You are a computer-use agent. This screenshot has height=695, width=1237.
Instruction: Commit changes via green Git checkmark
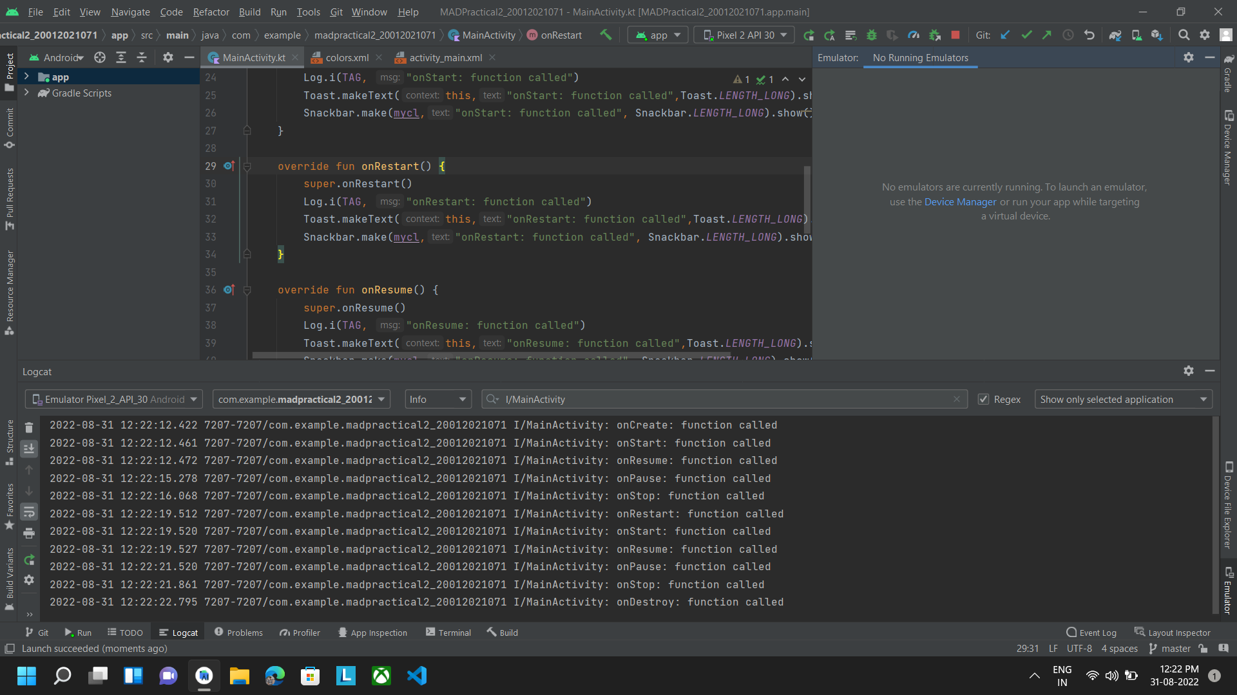point(1026,35)
